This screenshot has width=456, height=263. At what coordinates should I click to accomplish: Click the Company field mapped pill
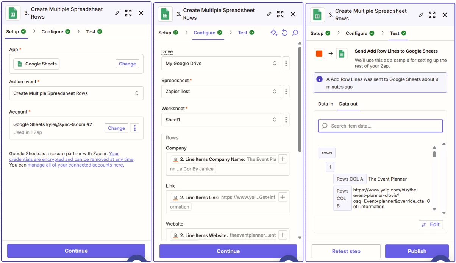pyautogui.click(x=224, y=164)
